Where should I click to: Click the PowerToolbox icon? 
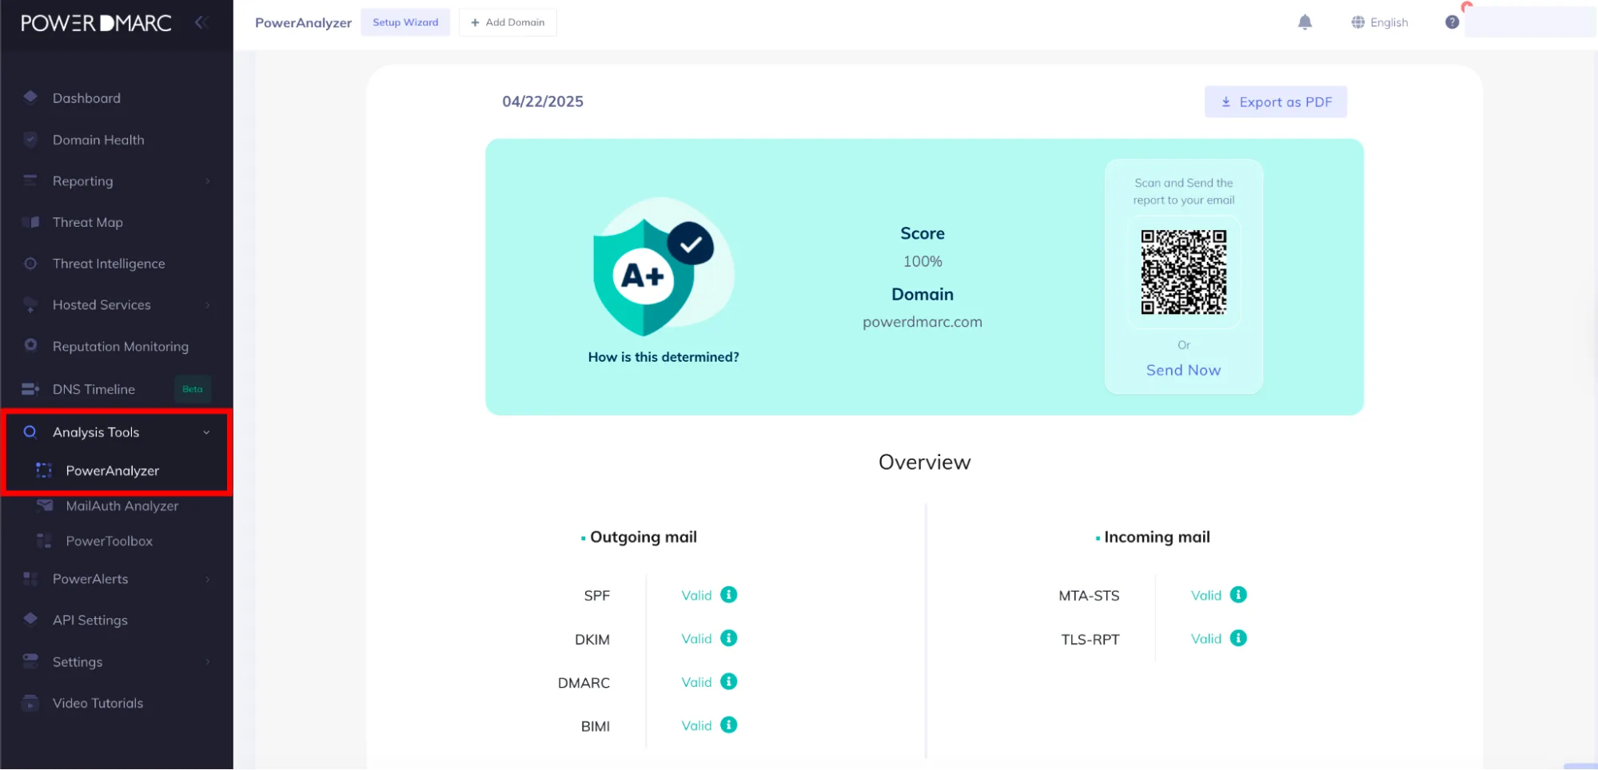click(x=44, y=541)
